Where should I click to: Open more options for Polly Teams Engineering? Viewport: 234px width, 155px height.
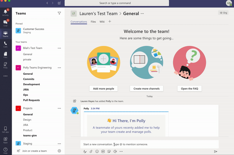59,68
